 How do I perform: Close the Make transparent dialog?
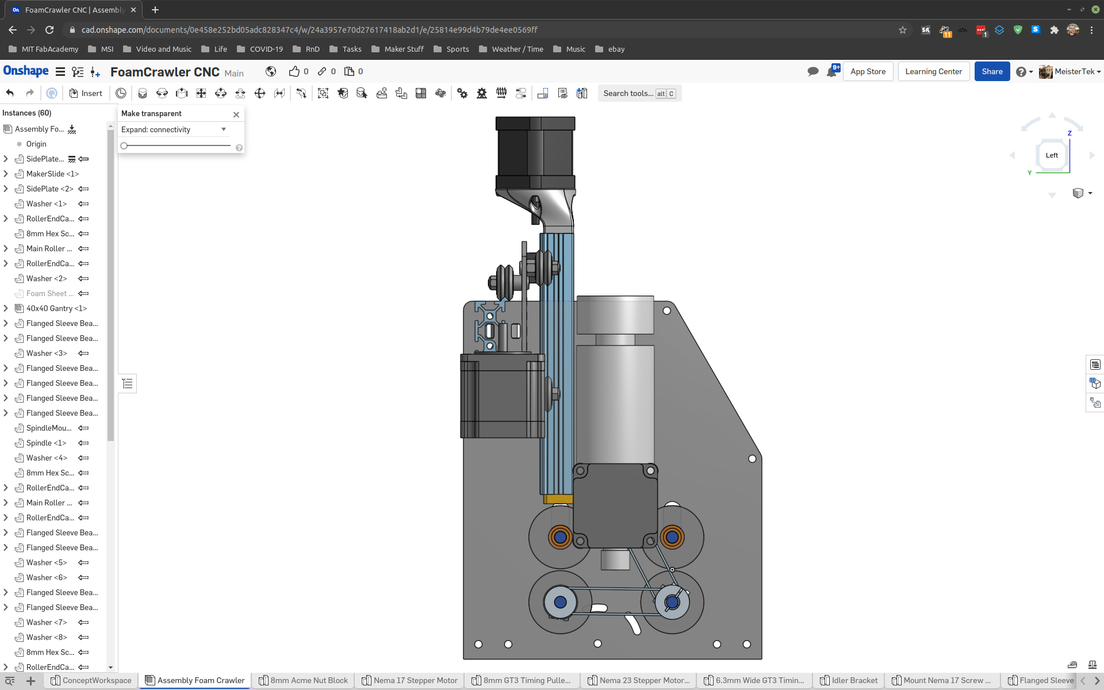click(236, 114)
